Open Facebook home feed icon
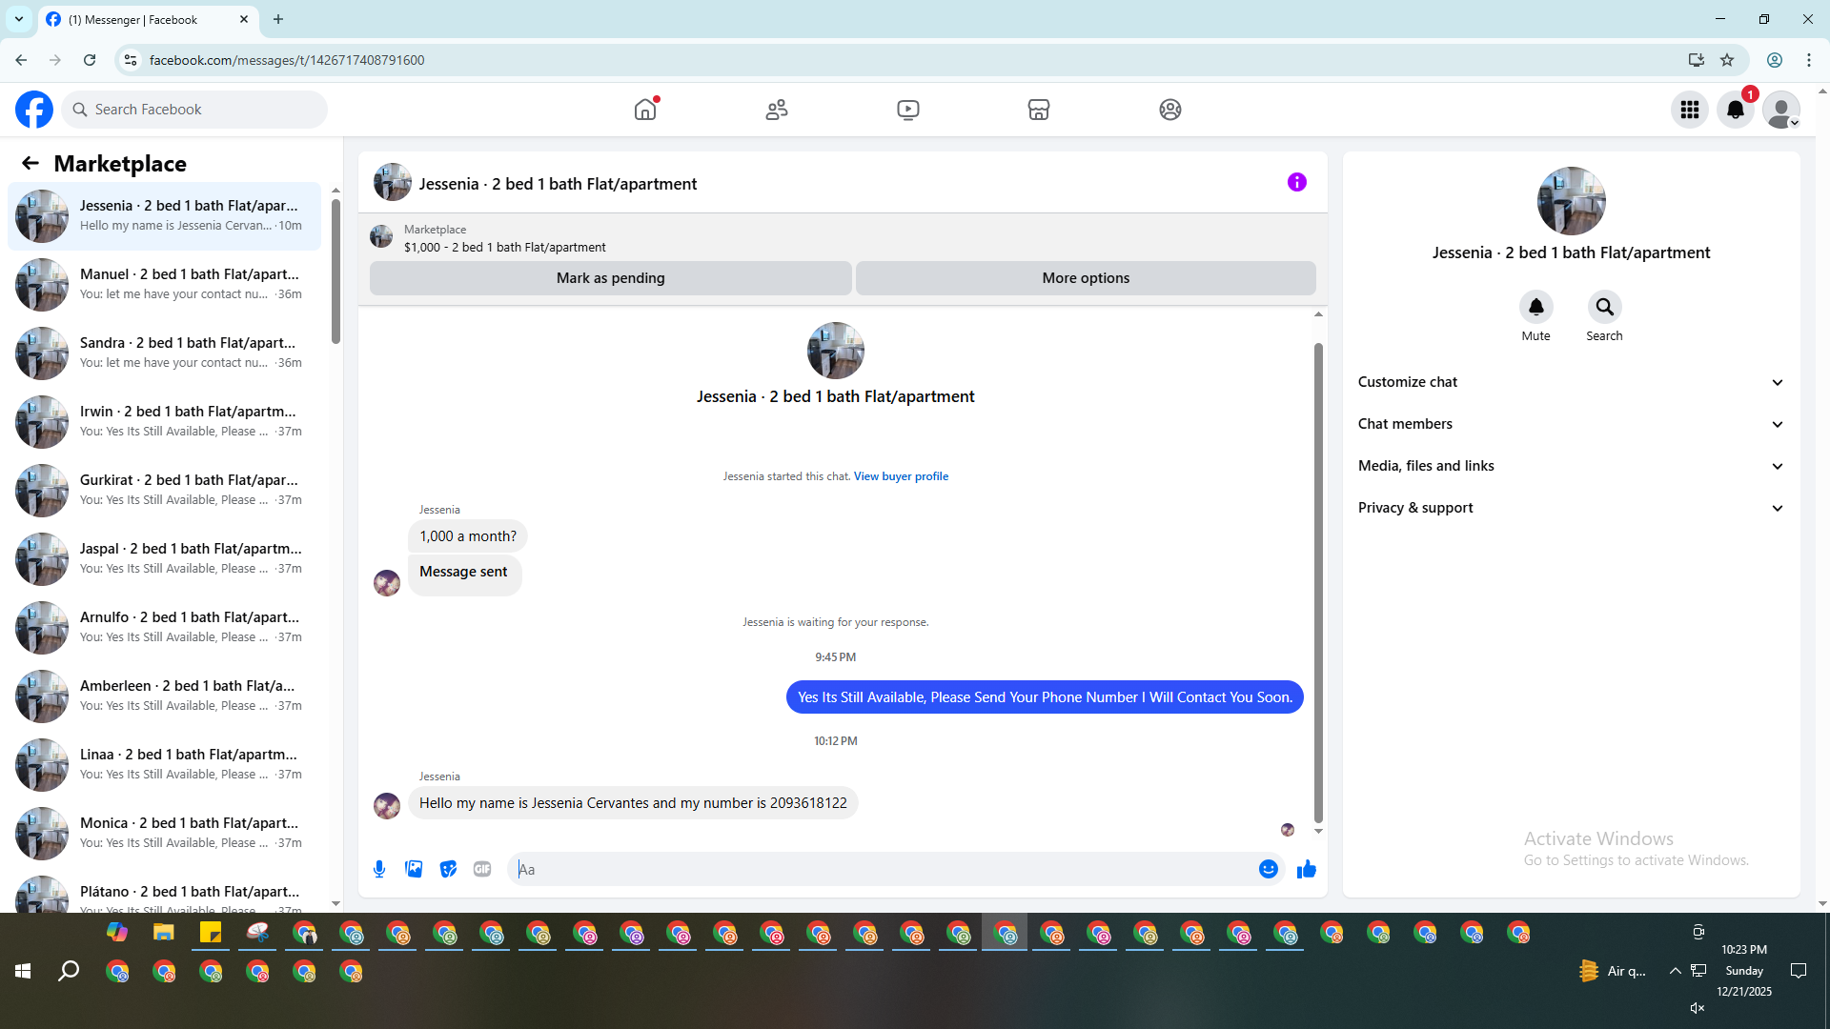The height and width of the screenshot is (1029, 1830). click(x=645, y=110)
